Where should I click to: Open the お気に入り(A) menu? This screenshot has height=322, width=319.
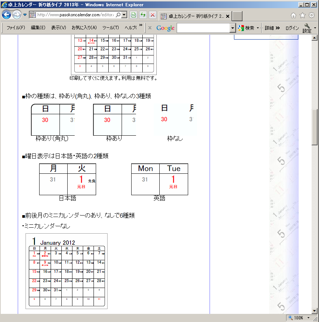[x=84, y=27]
